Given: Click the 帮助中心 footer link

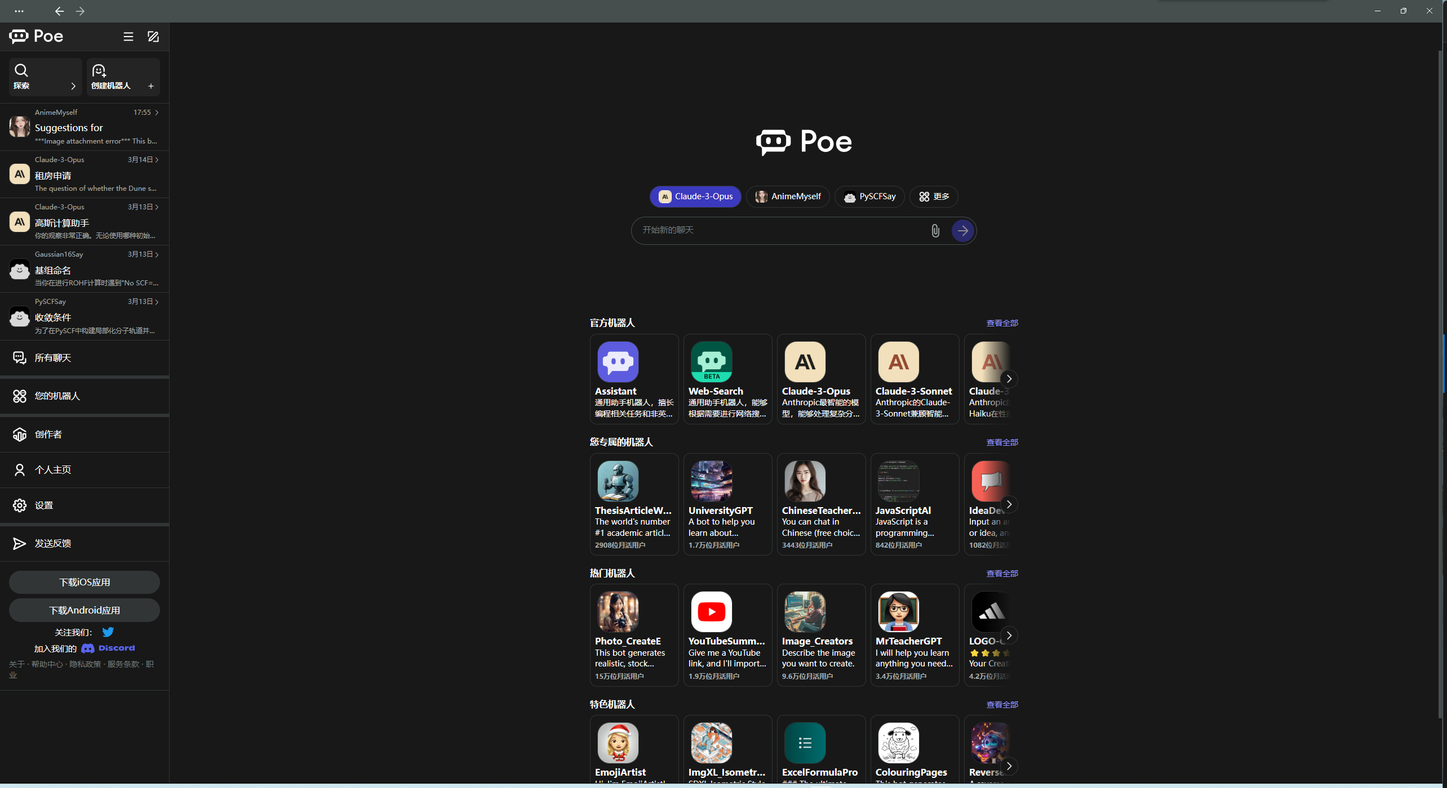Looking at the screenshot, I should click(x=47, y=664).
